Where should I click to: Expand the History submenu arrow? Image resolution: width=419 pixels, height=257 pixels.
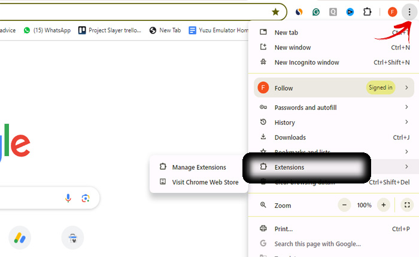tap(406, 122)
